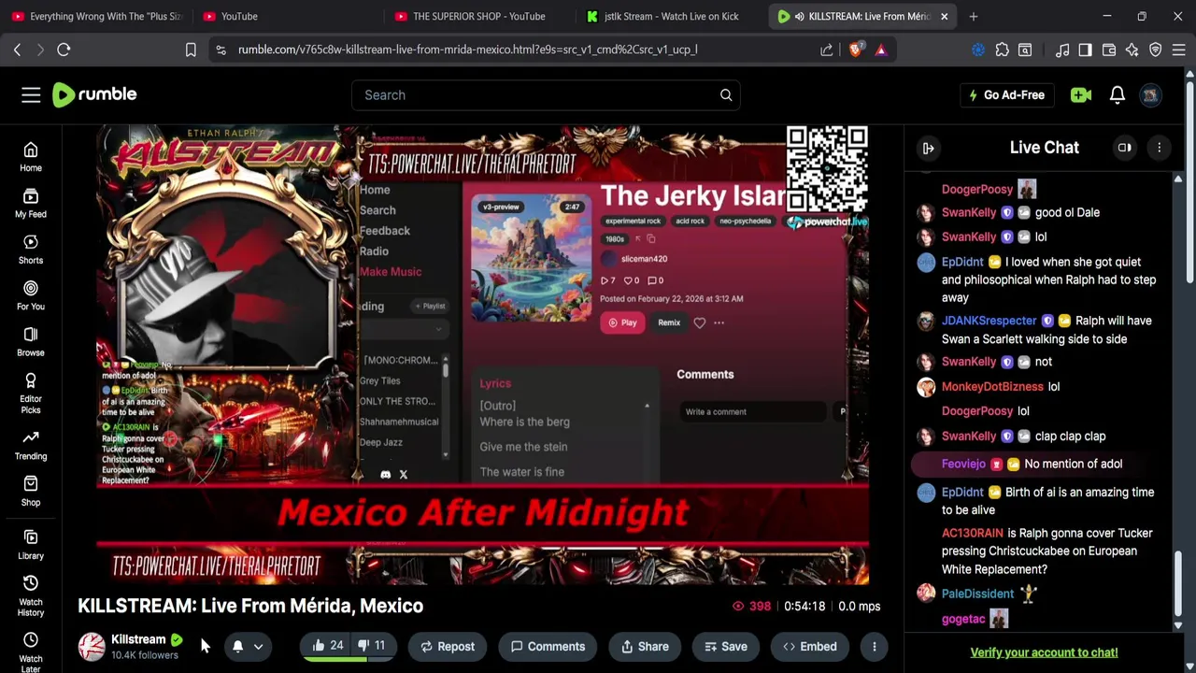The width and height of the screenshot is (1196, 673).
Task: Reload the page
Action: (64, 50)
